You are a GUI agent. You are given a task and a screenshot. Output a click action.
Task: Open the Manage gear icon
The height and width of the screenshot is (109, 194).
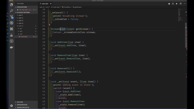pyautogui.click(x=12, y=106)
